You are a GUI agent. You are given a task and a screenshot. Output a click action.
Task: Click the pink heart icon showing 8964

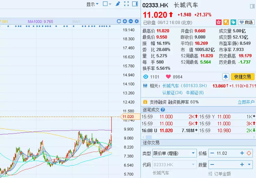(x=168, y=77)
